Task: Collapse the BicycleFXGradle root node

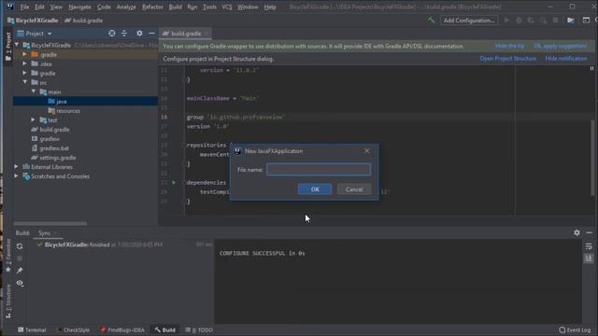Action: (17, 45)
